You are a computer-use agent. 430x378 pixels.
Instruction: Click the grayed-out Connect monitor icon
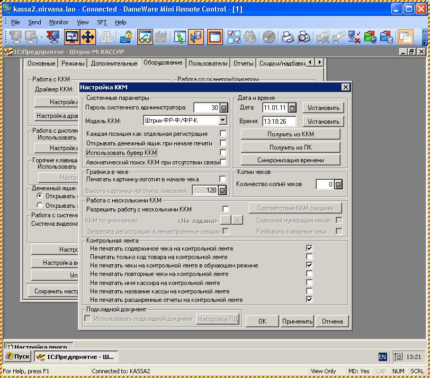coord(15,37)
